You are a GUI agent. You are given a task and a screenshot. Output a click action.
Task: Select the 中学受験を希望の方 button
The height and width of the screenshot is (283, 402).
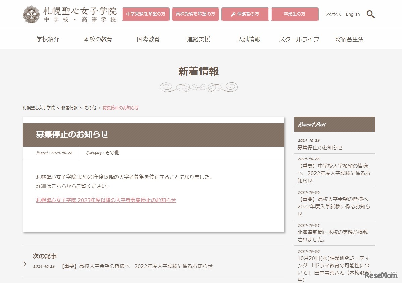146,14
